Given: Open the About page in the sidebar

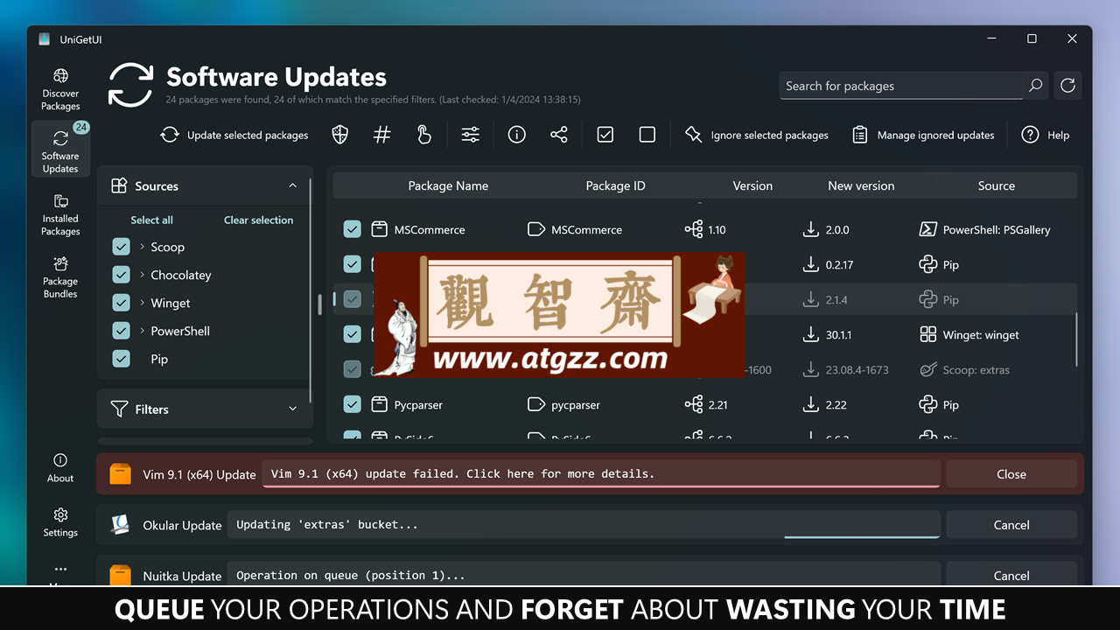Looking at the screenshot, I should (x=60, y=467).
